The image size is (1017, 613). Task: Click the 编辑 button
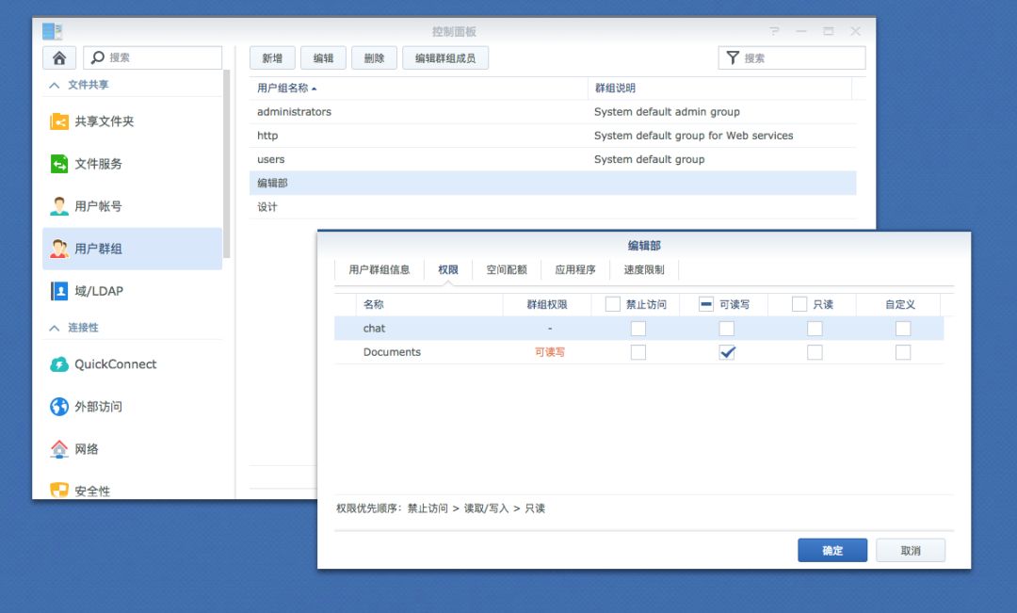point(323,57)
